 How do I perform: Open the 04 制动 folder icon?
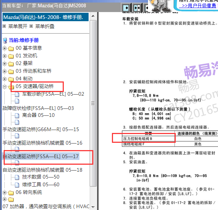pos(11,79)
